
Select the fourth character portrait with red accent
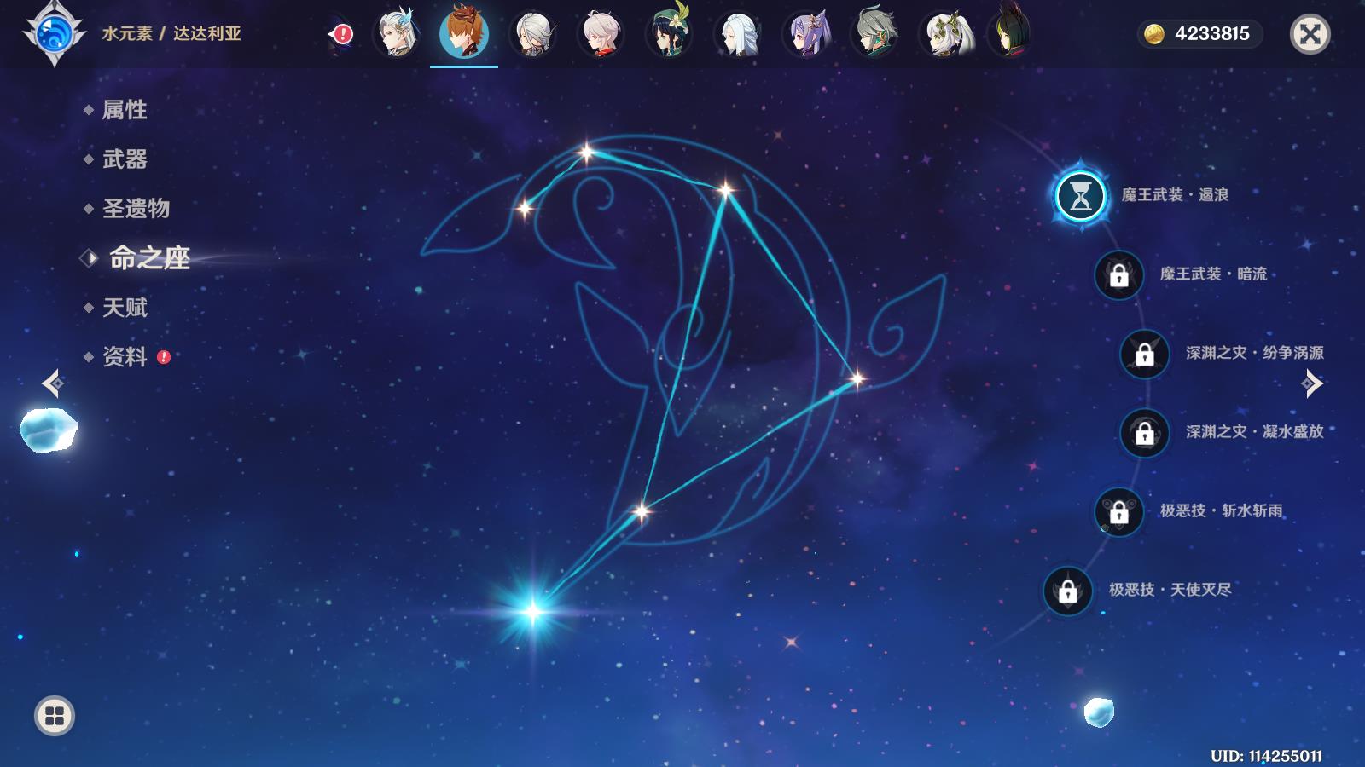(x=601, y=34)
